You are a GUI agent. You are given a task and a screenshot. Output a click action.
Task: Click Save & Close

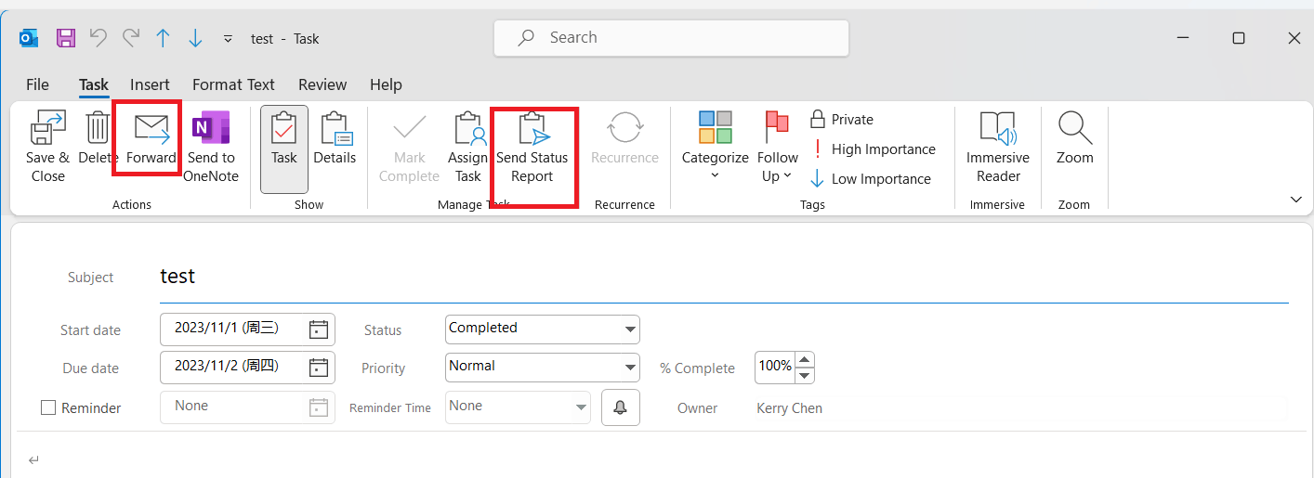(x=47, y=149)
